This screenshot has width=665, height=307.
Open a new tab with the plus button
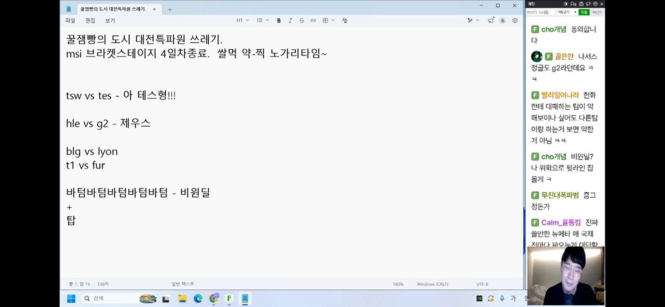click(x=170, y=9)
